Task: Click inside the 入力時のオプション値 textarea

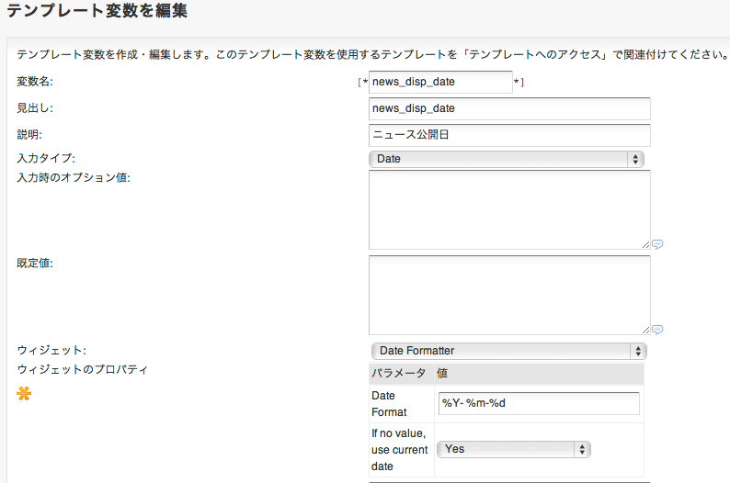Action: (509, 209)
